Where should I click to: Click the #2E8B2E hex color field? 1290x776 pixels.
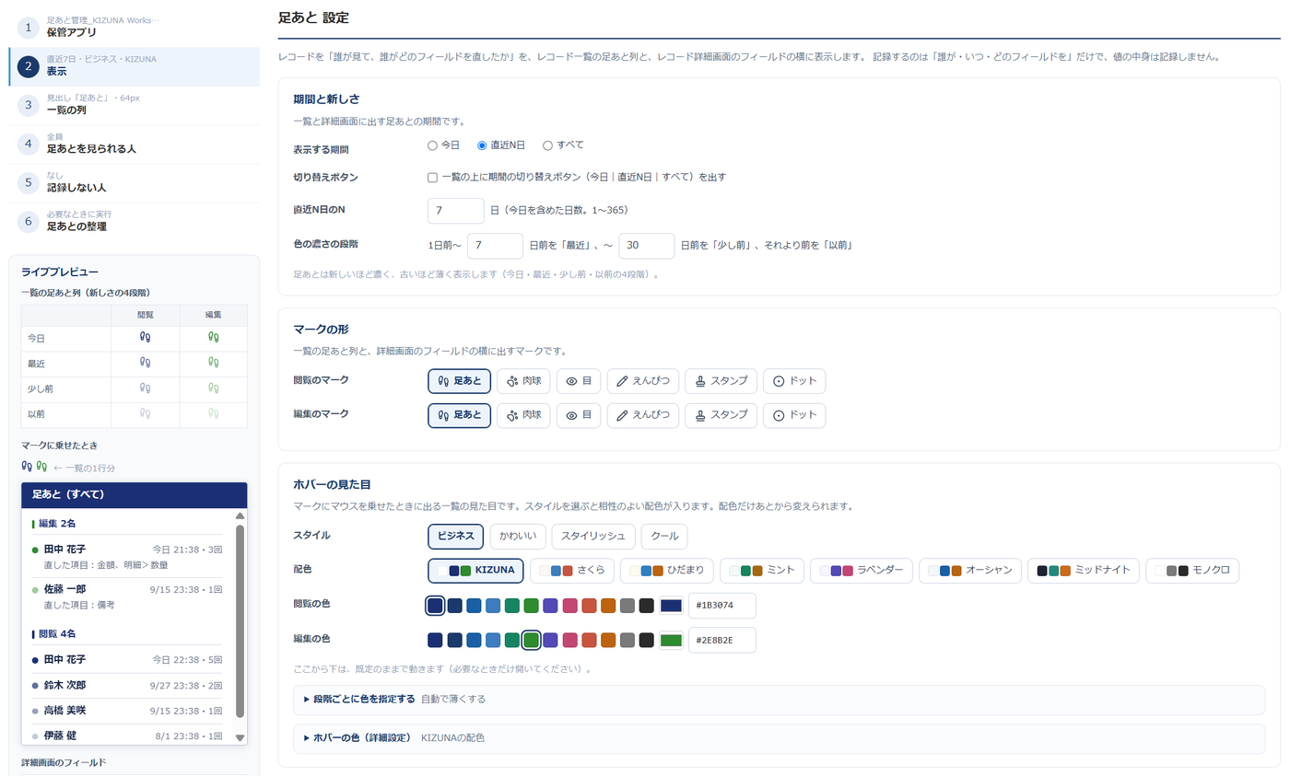pos(722,640)
